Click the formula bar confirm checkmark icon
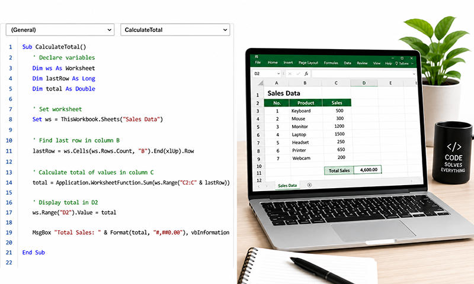The height and width of the screenshot is (284, 474). [x=298, y=73]
